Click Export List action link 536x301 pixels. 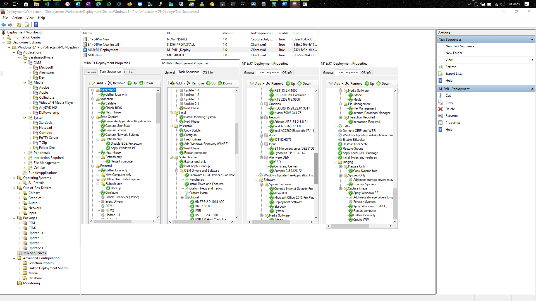tap(454, 74)
